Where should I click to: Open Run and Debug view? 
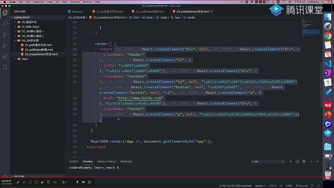[x=5, y=45]
